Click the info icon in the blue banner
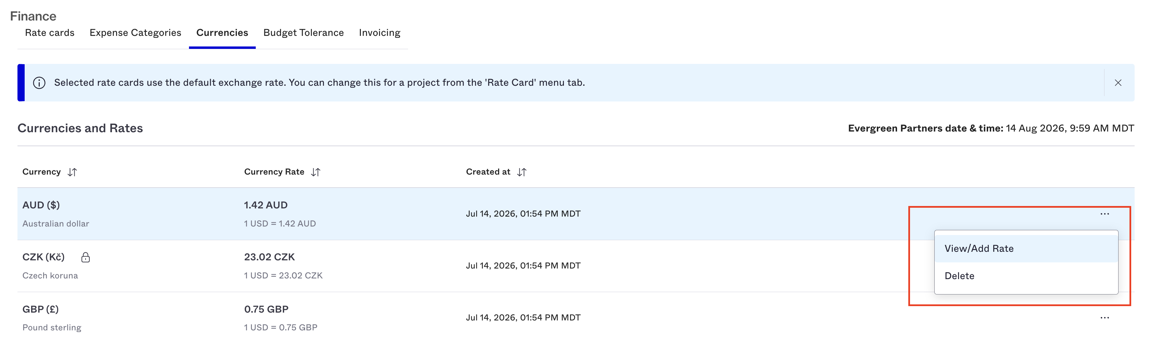 click(39, 83)
